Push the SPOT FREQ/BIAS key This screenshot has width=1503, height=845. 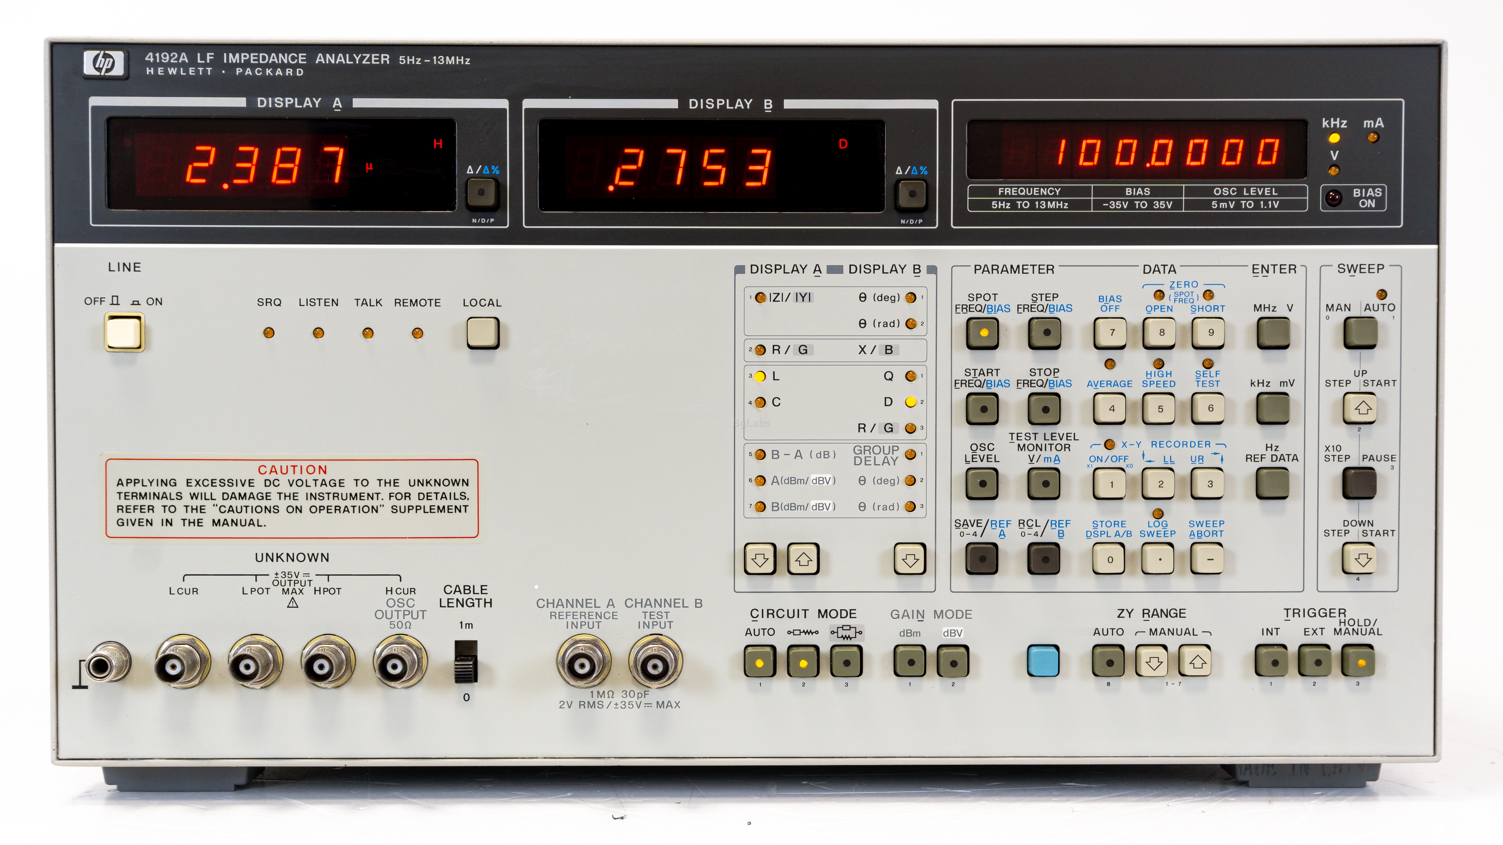tap(982, 333)
